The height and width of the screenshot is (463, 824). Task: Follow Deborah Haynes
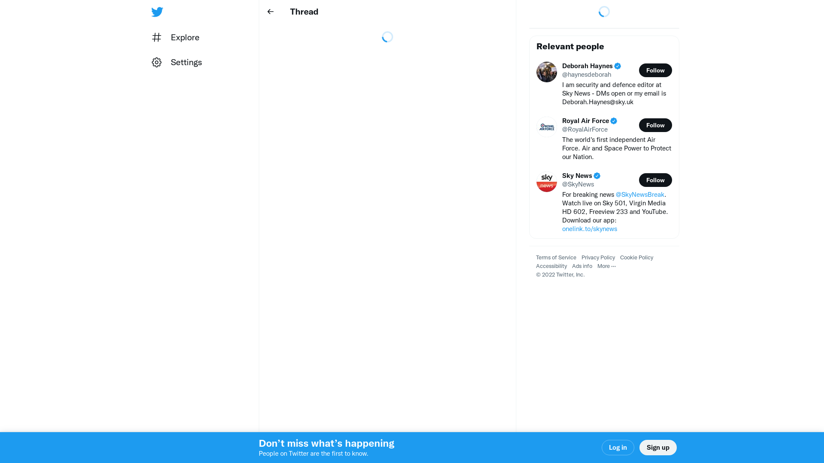pyautogui.click(x=655, y=70)
